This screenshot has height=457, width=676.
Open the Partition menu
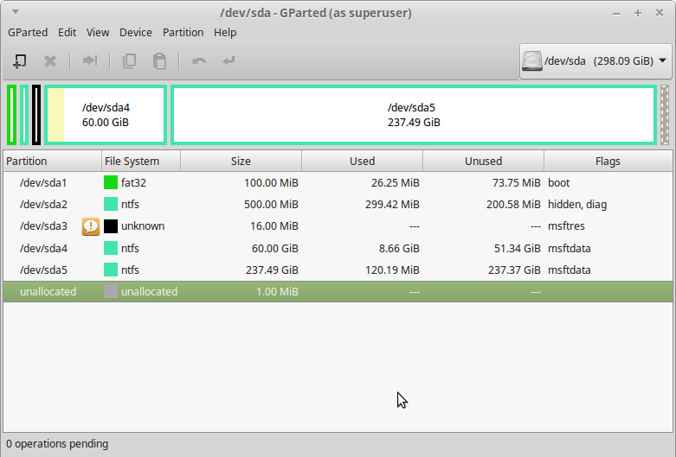pos(183,33)
